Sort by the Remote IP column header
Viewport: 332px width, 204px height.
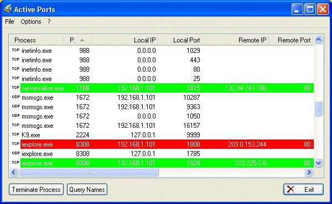(236, 40)
